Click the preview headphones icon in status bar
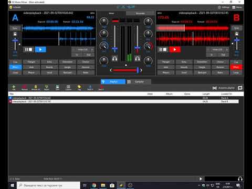 (x=240, y=178)
